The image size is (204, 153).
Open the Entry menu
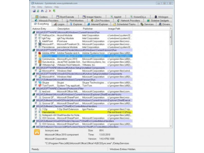[40, 7]
